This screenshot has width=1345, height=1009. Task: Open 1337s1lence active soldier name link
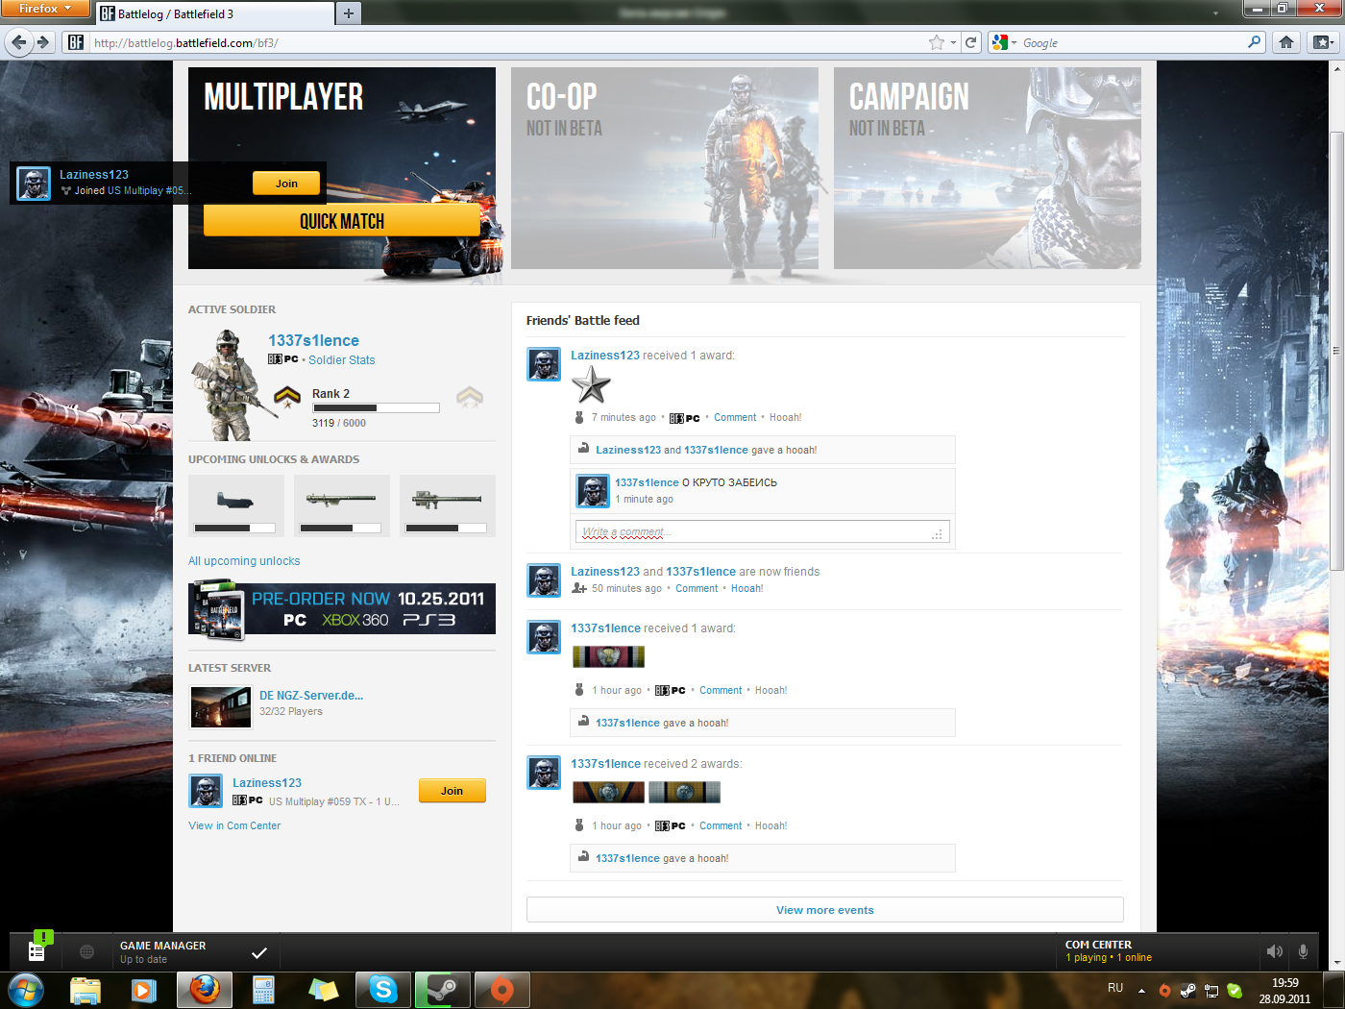pyautogui.click(x=313, y=340)
